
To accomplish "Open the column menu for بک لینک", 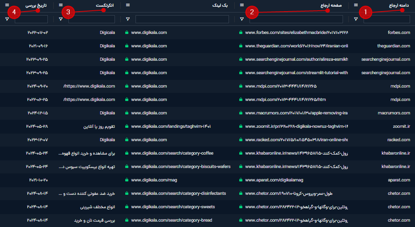I will [x=128, y=5].
